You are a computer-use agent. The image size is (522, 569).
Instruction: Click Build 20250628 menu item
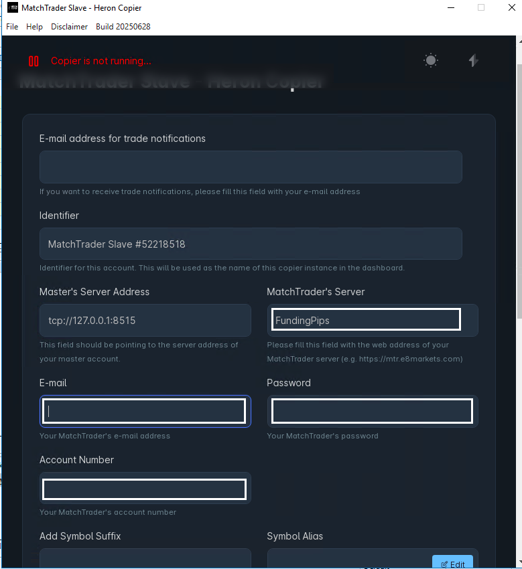(x=123, y=27)
